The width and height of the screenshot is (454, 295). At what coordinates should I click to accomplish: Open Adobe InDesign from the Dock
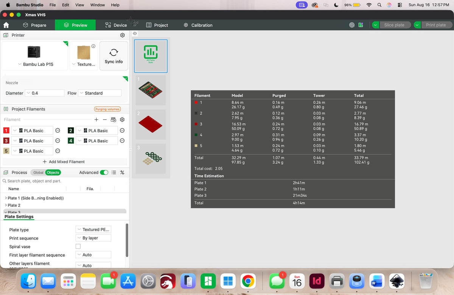[x=317, y=281]
